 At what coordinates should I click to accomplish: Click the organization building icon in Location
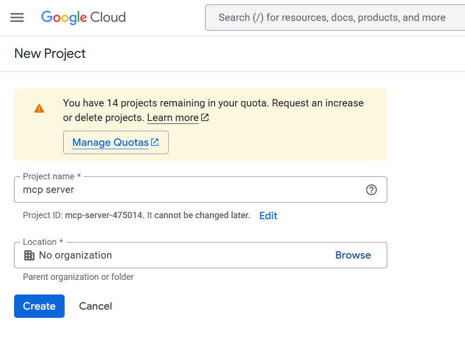tap(29, 255)
